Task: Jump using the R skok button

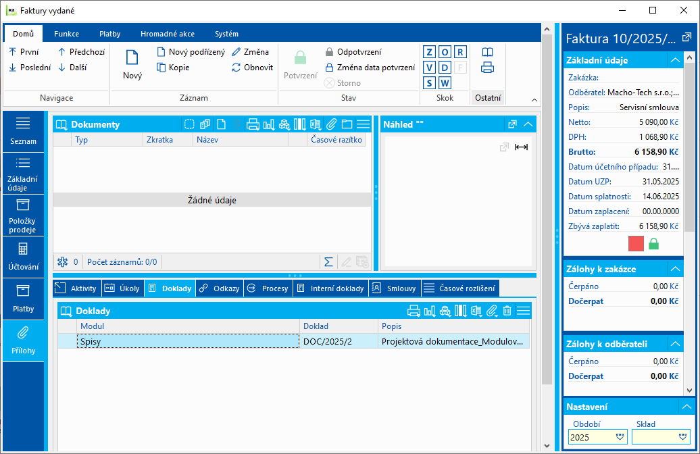Action: [460, 52]
